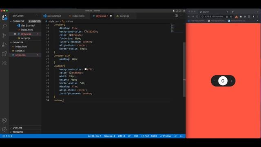The width and height of the screenshot is (261, 147).
Task: Open script.js in the COUNTER folder
Action: (25, 51)
